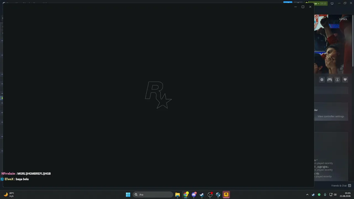Screen dimensions: 354x199
Task: Favorite the game with heart icon
Action: [345, 80]
